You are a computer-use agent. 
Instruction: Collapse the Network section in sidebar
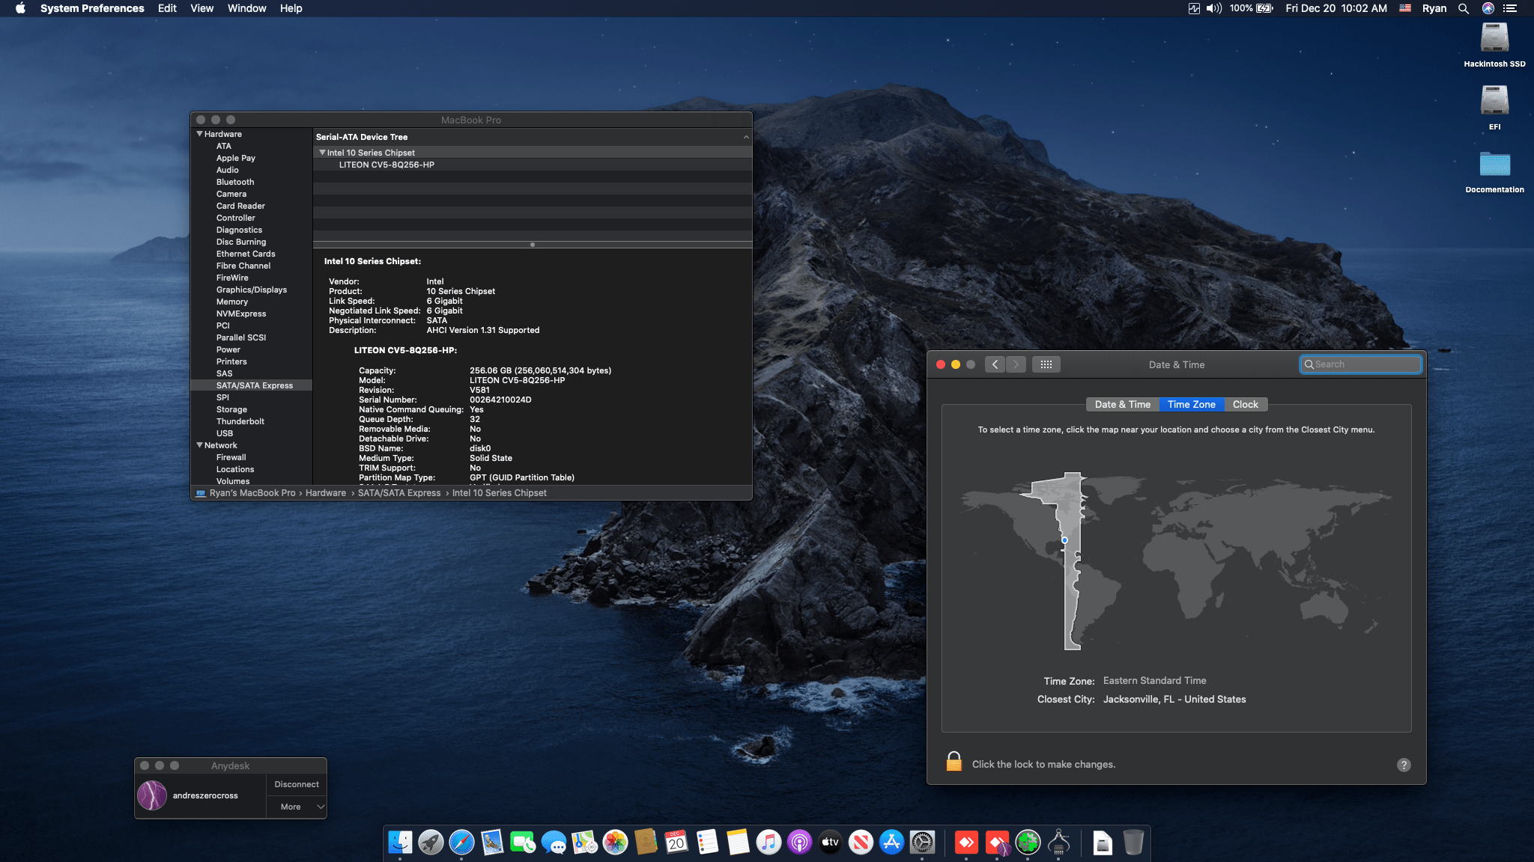coord(200,445)
